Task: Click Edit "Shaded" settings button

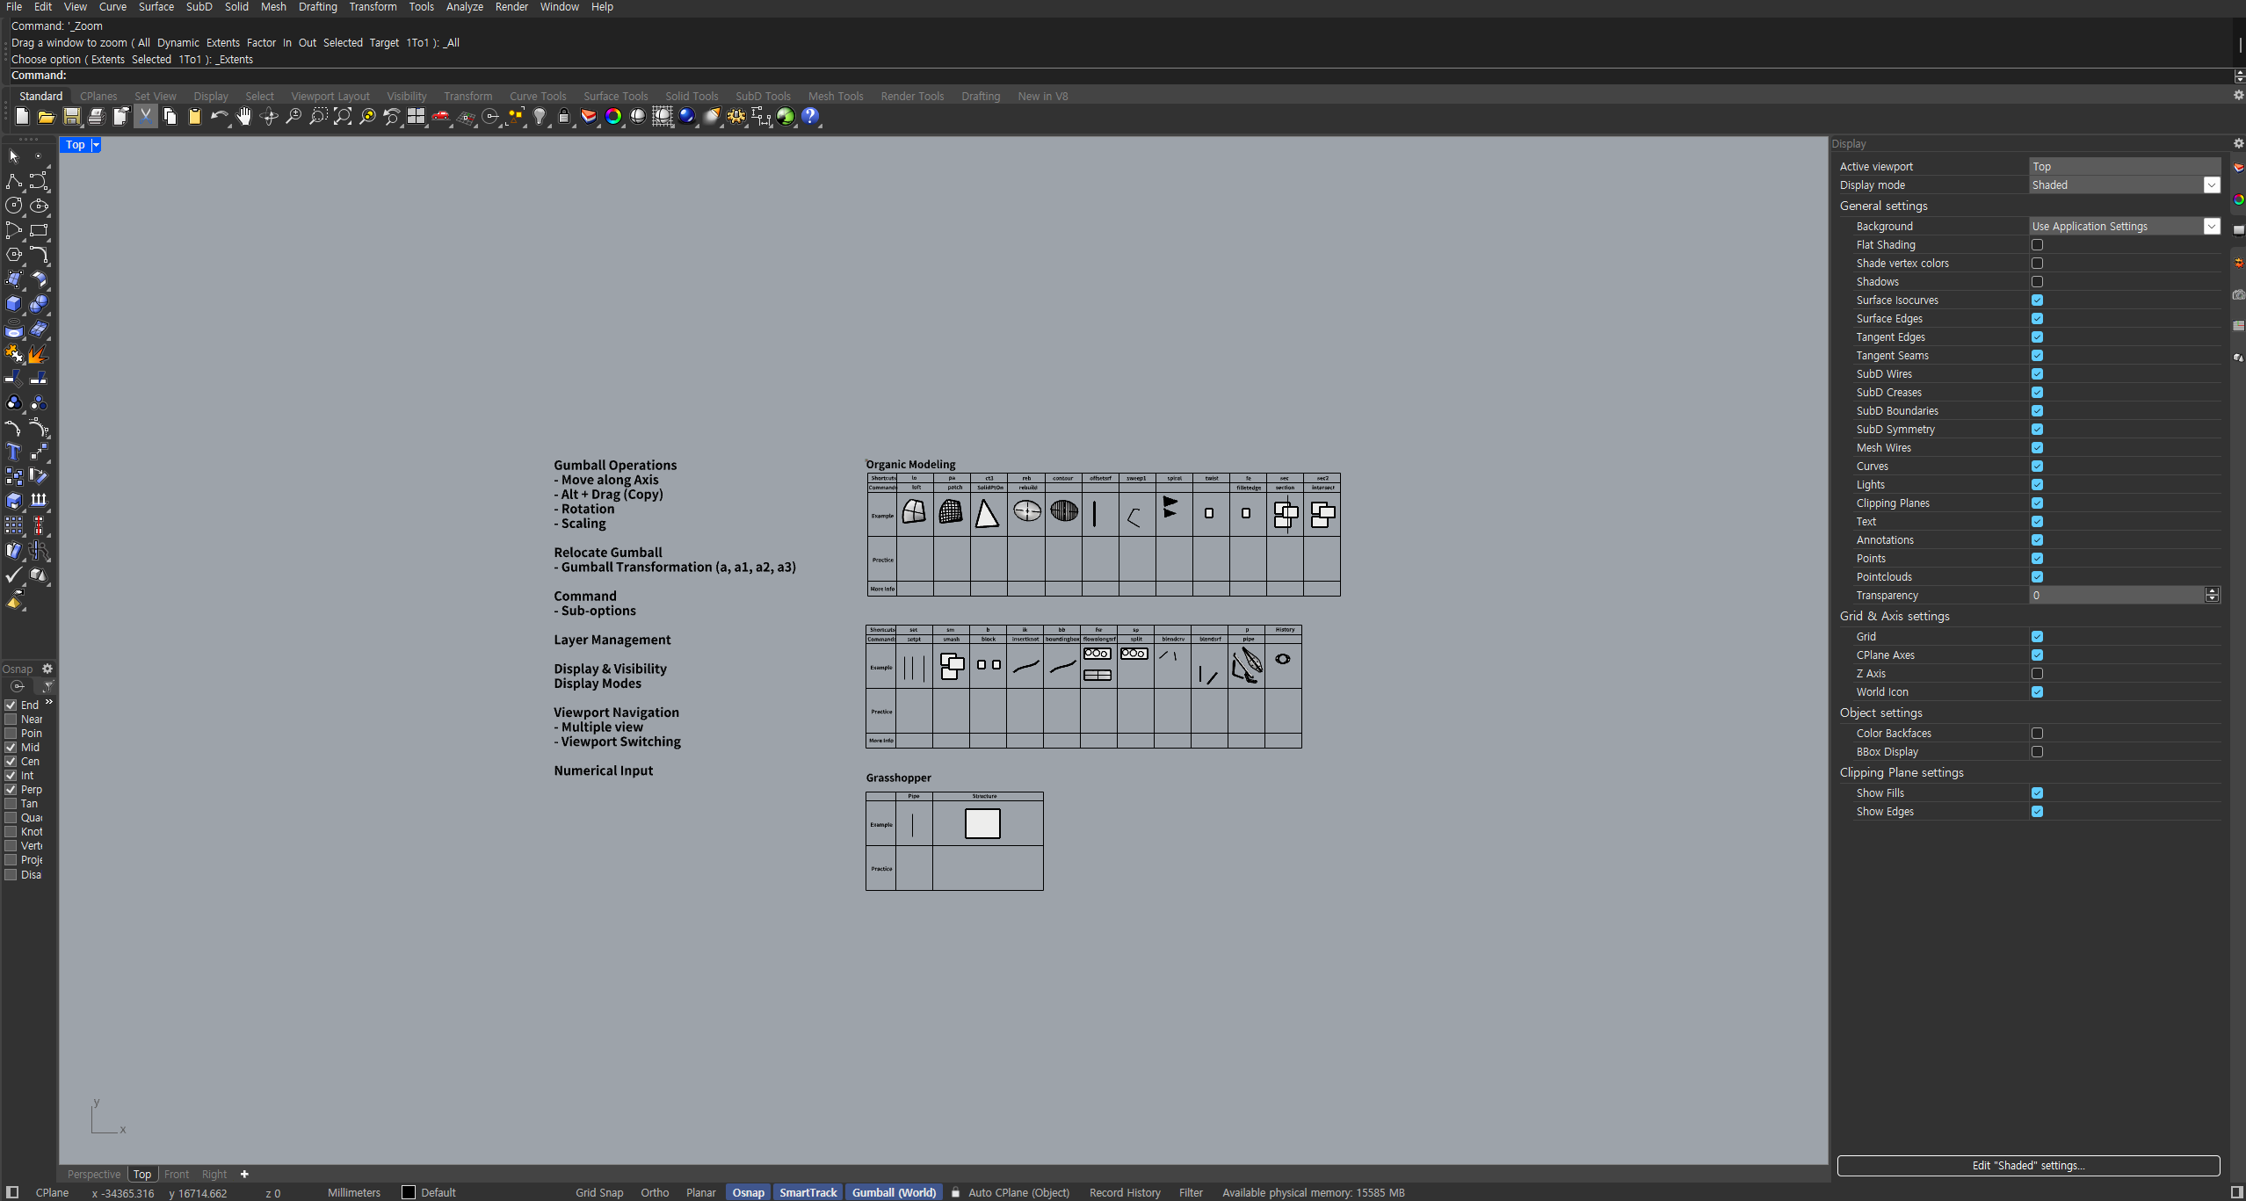Action: (2027, 1165)
